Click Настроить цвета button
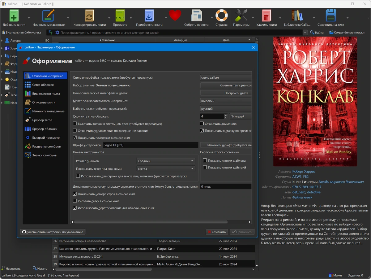The image size is (371, 279). click(x=226, y=93)
